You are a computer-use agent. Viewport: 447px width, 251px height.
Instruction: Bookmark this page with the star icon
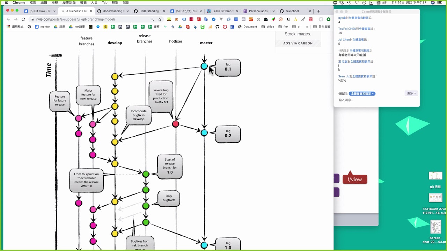click(x=160, y=19)
